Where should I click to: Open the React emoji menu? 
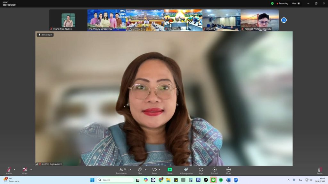(154, 170)
